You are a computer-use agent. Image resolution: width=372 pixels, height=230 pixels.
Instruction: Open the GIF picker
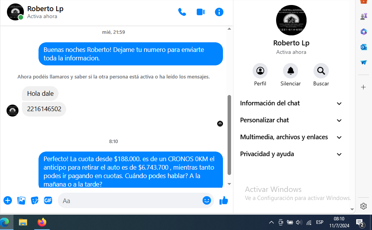[x=48, y=200]
